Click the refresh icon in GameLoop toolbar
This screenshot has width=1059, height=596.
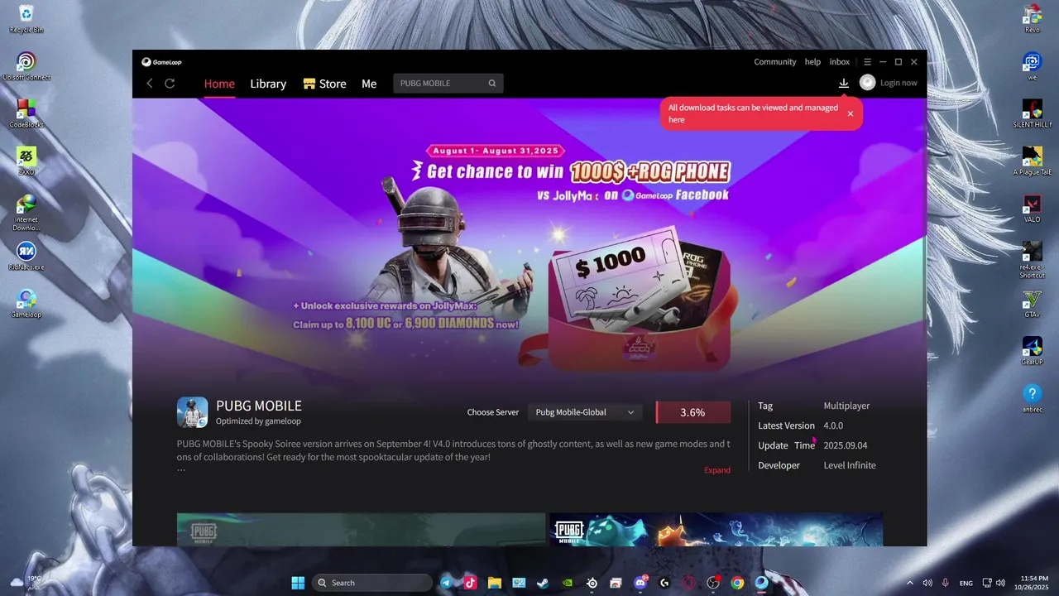(x=170, y=84)
